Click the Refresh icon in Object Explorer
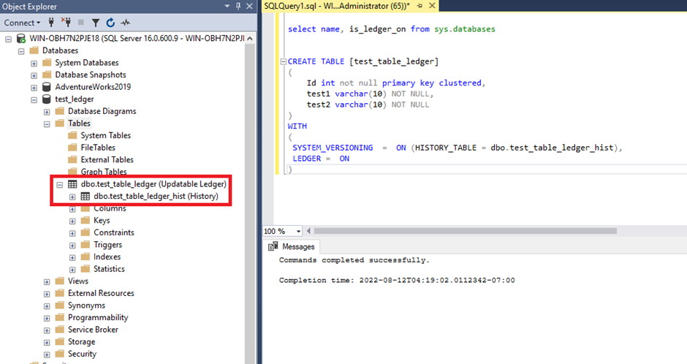 click(110, 23)
